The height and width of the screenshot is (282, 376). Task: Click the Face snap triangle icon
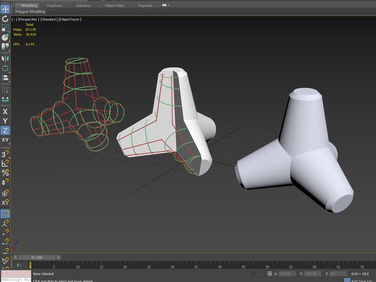pyautogui.click(x=5, y=261)
